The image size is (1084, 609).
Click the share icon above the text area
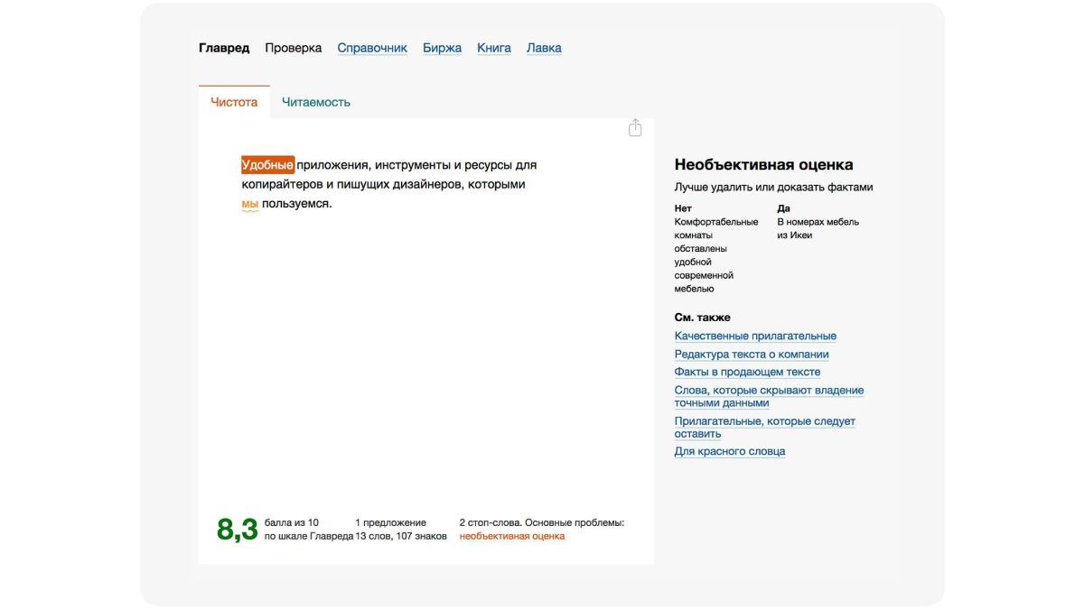(635, 127)
